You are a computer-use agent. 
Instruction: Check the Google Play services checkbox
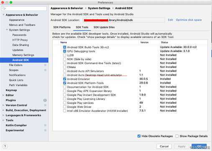64,103
